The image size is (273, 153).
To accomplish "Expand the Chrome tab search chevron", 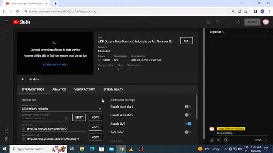I will [x=241, y=3].
